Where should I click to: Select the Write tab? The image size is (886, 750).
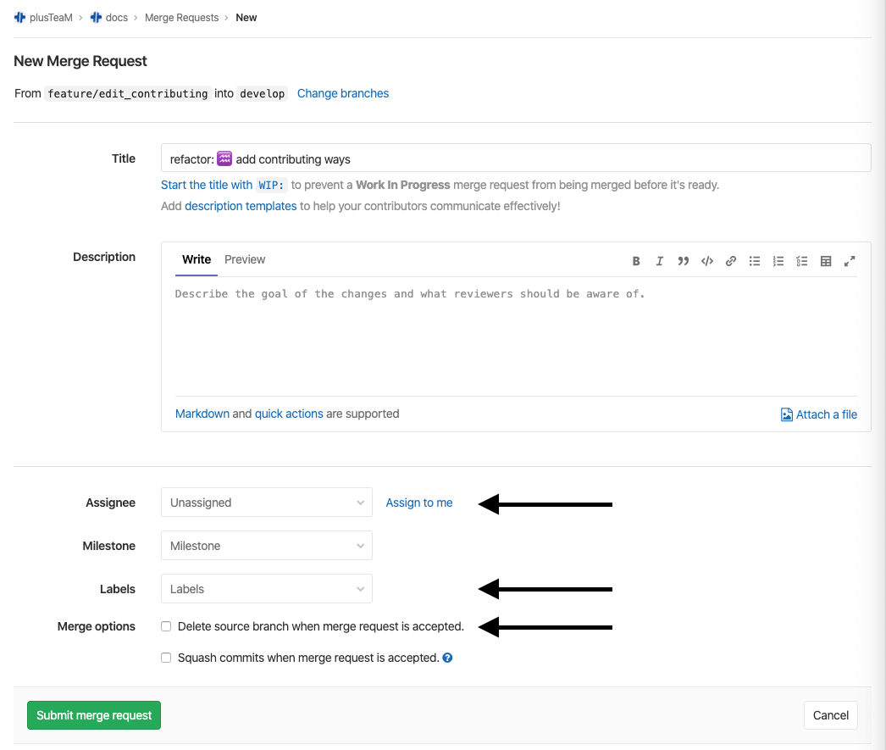pyautogui.click(x=197, y=259)
